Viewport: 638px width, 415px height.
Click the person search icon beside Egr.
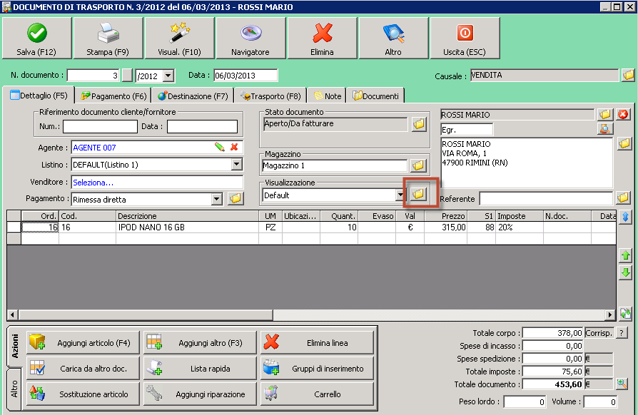click(605, 129)
